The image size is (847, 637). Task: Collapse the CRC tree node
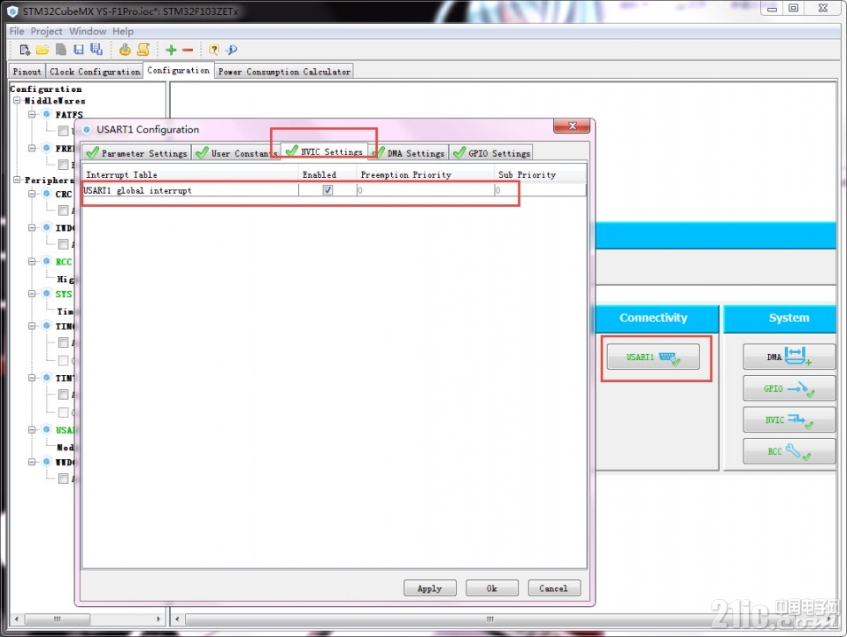(32, 194)
